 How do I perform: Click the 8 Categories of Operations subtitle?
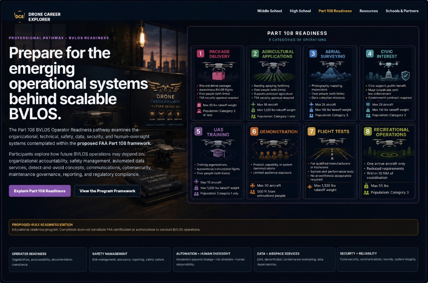click(x=297, y=40)
